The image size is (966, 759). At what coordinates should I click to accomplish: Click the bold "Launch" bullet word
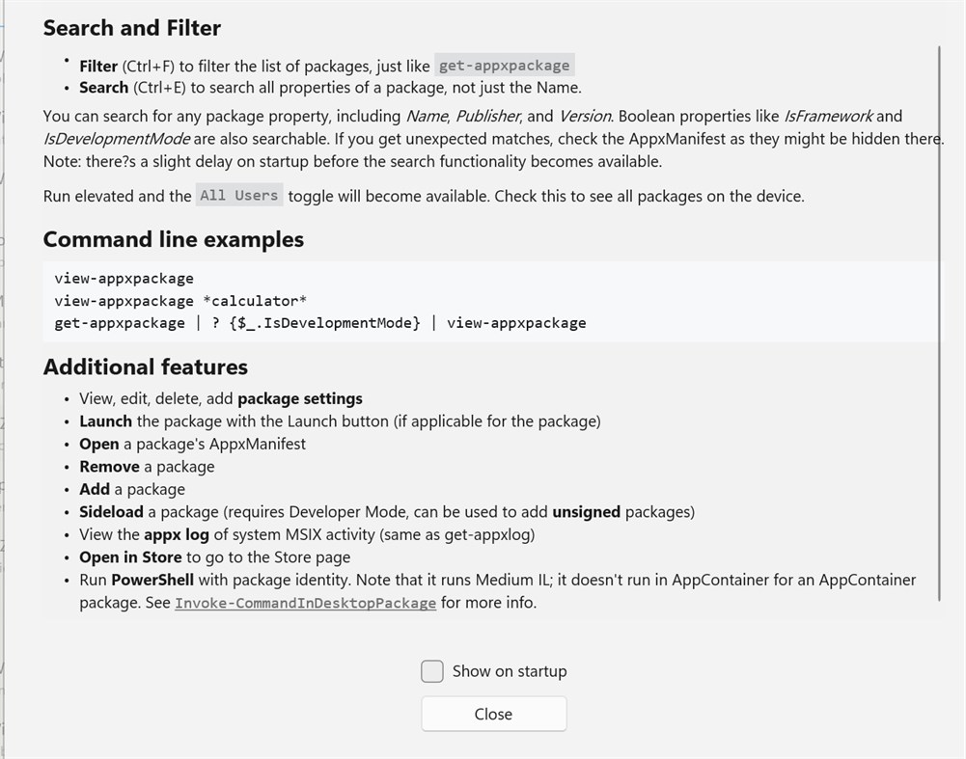point(105,421)
